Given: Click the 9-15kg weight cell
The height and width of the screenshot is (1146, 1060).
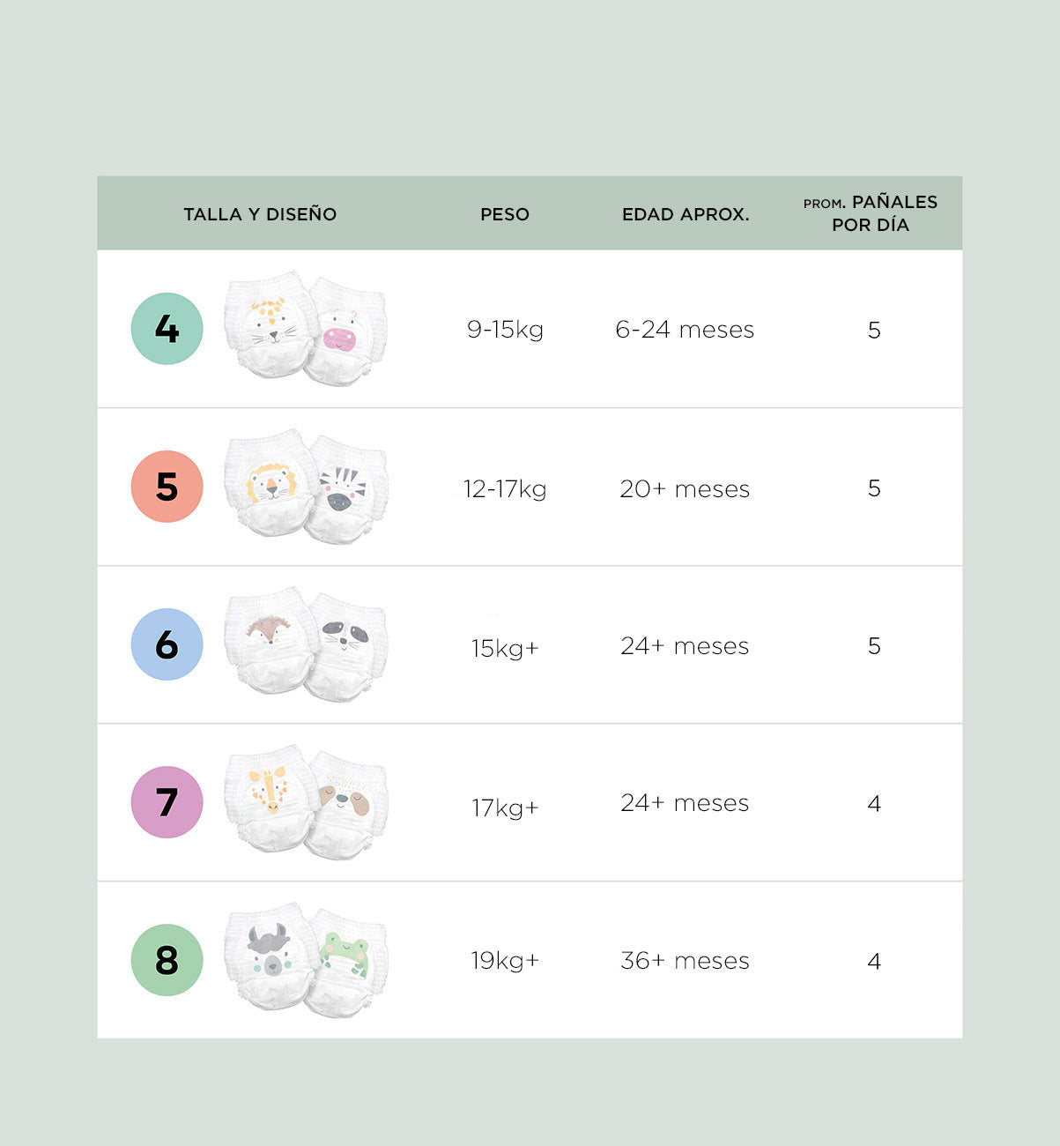Looking at the screenshot, I should click(505, 330).
